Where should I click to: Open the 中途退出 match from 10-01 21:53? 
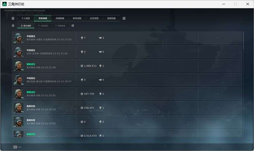[x=127, y=38]
